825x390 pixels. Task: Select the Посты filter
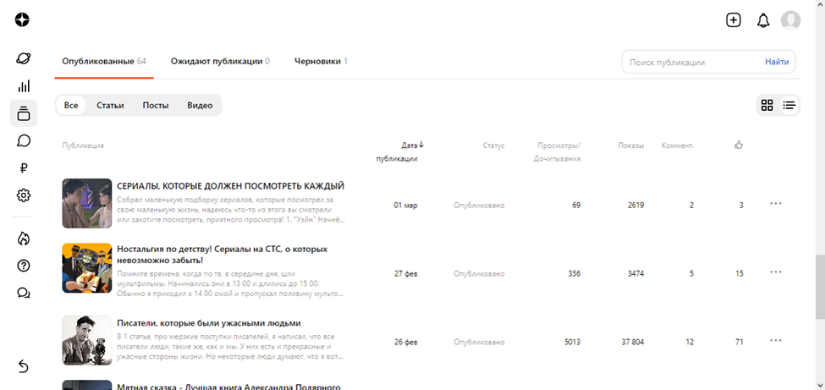[156, 105]
